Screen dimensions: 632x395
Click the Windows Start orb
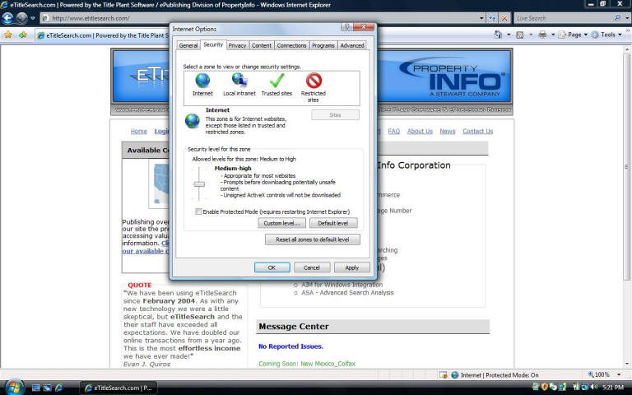pyautogui.click(x=14, y=388)
